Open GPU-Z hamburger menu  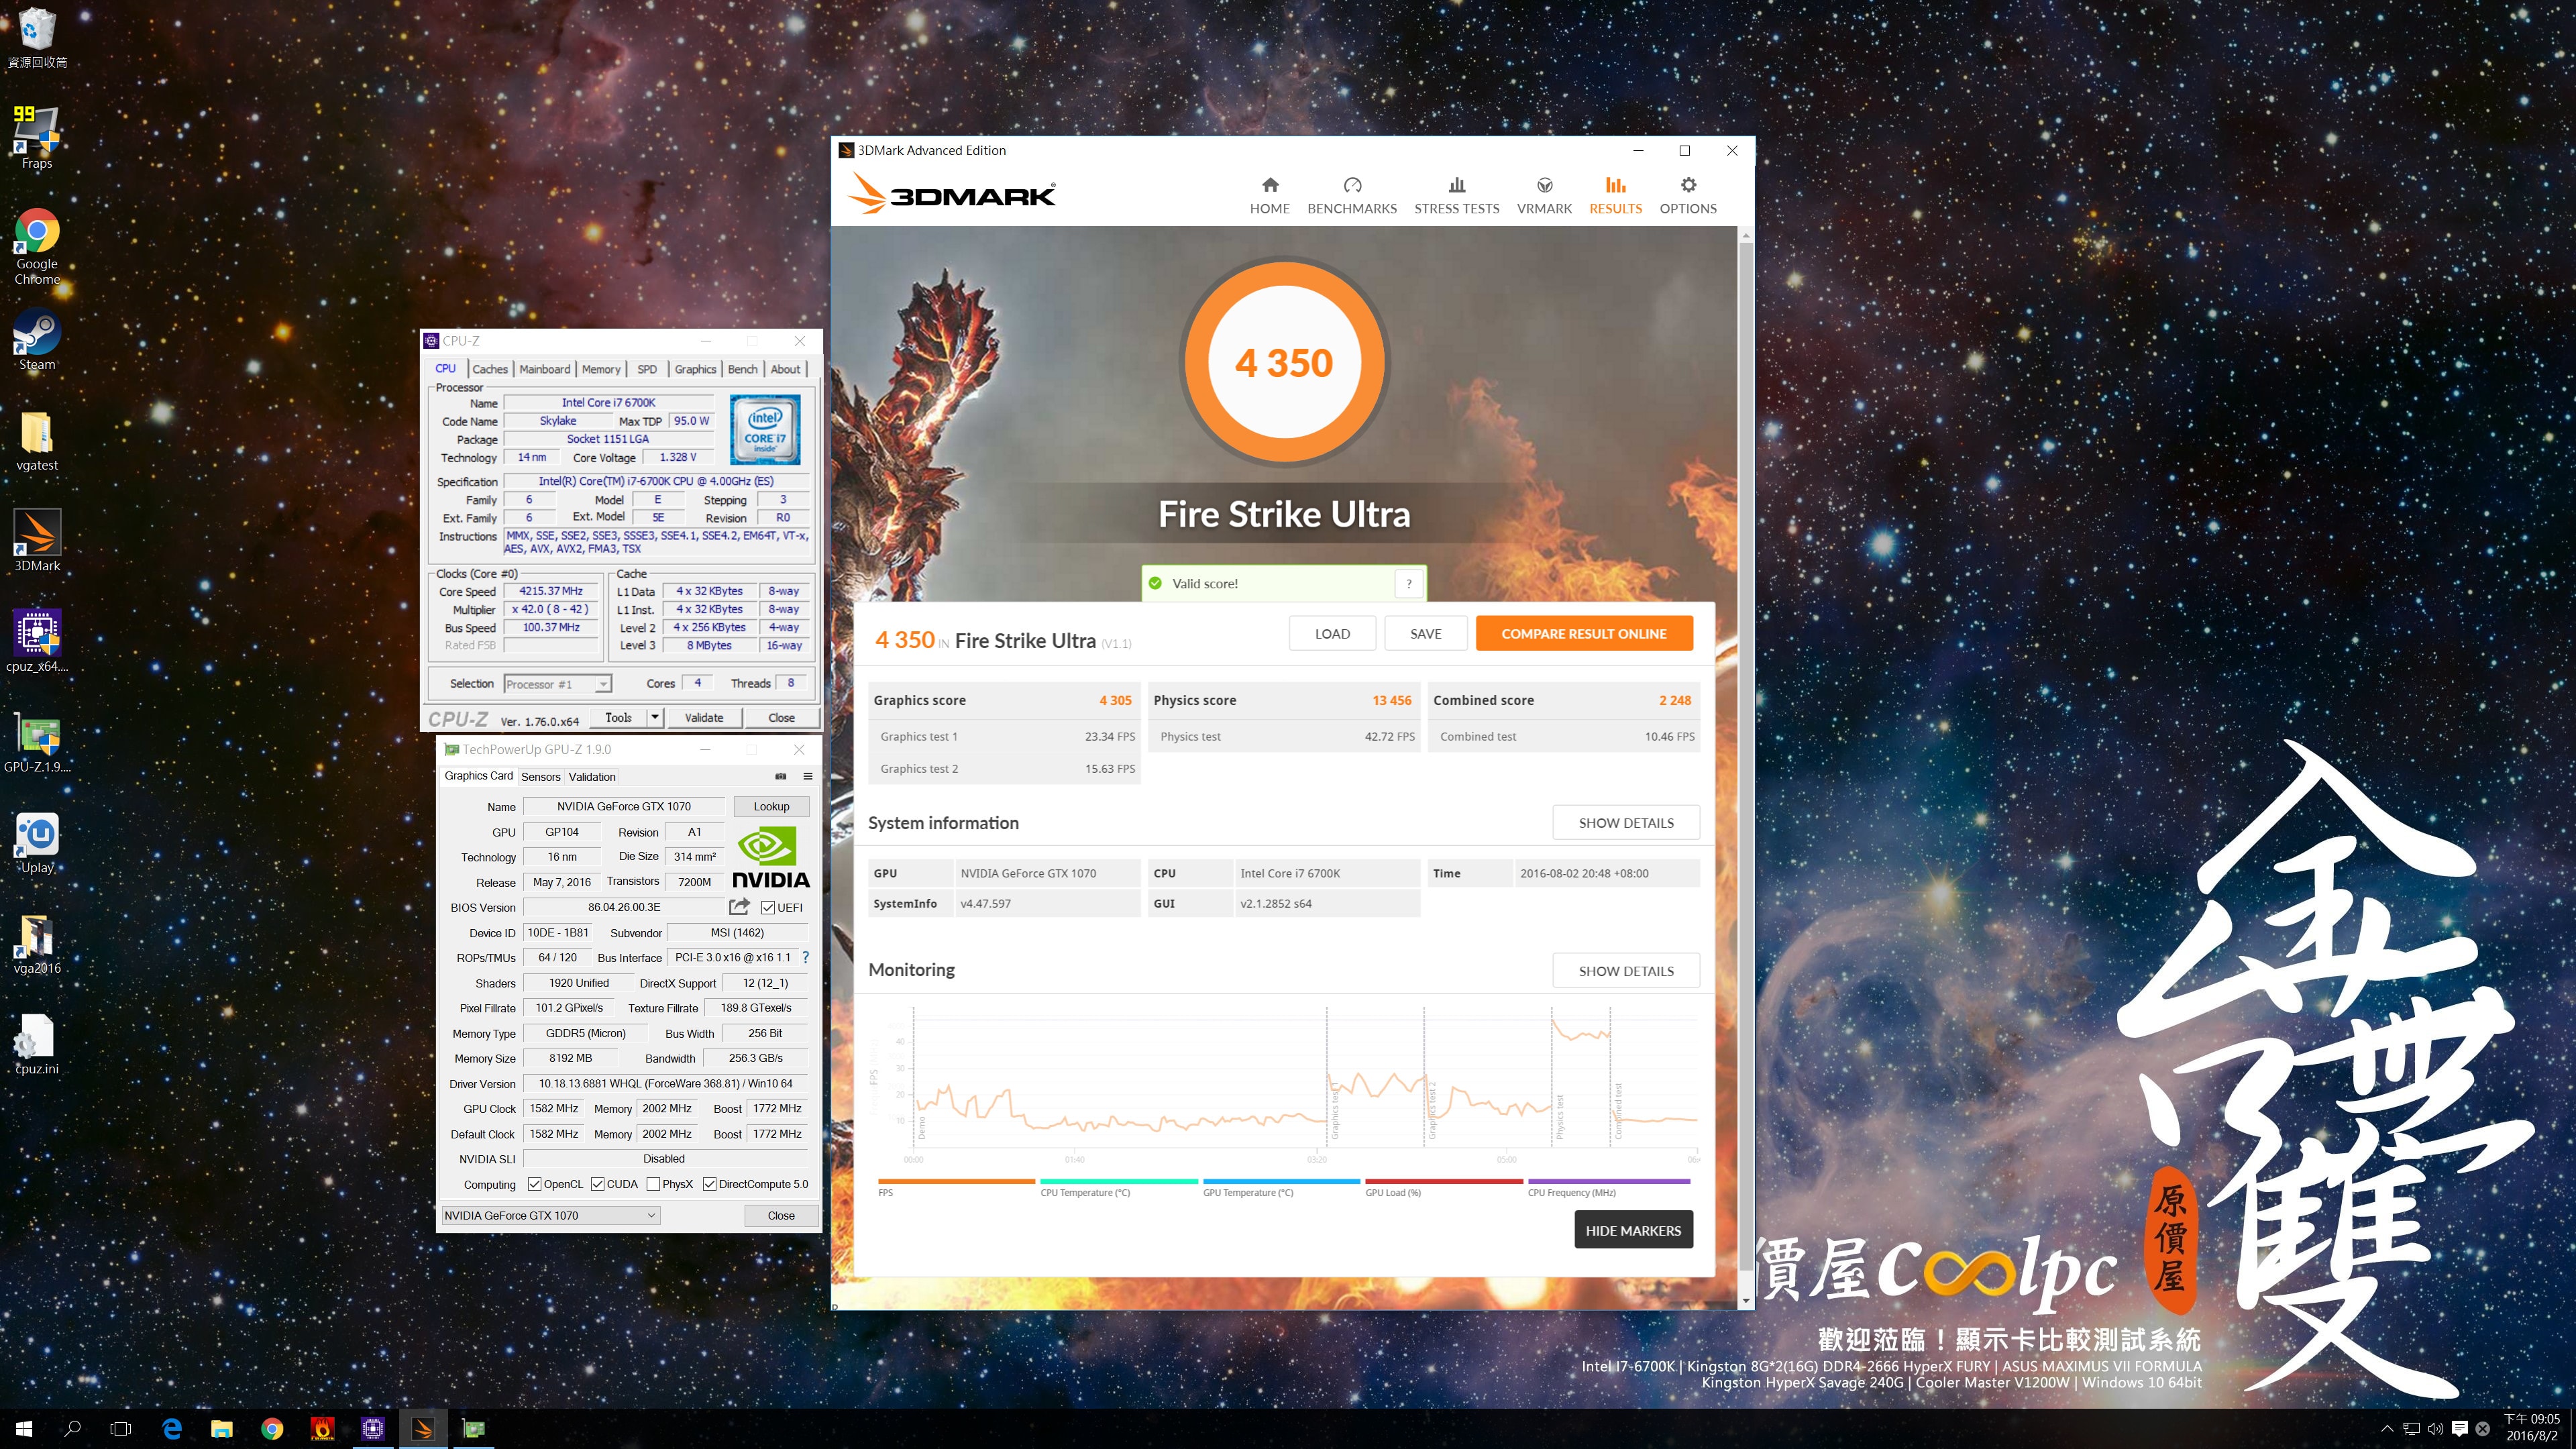click(x=808, y=776)
